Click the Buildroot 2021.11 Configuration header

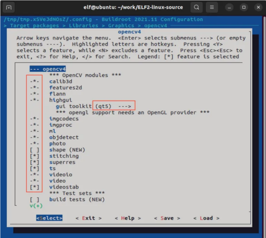tap(152, 19)
